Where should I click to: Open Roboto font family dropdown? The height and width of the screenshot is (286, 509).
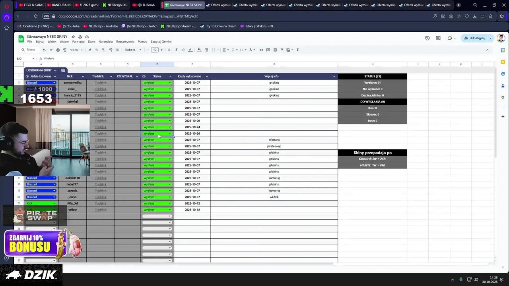coord(133,50)
